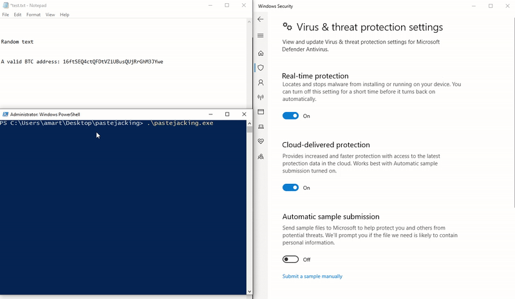Open Device security laptop icon
This screenshot has width=515, height=299.
261,127
